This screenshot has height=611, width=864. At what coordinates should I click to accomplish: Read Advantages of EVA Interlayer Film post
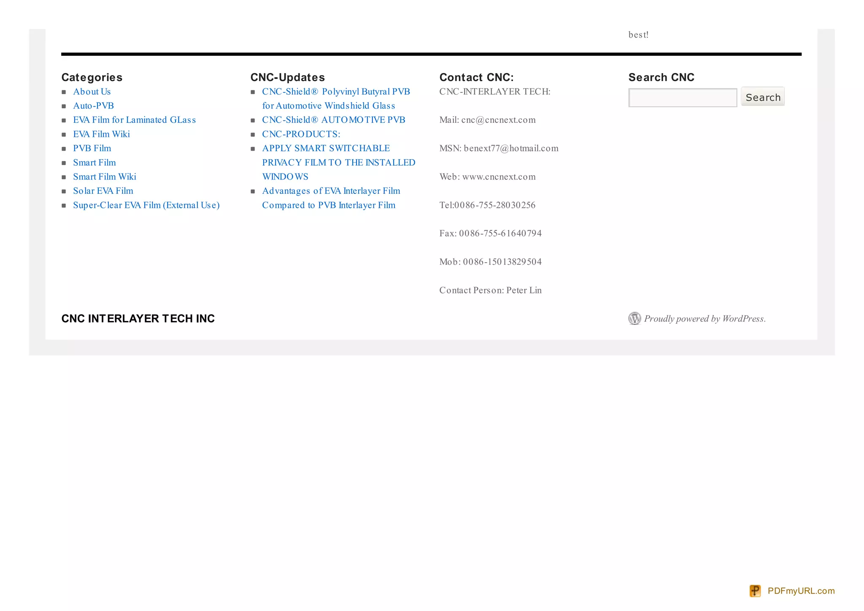331,191
